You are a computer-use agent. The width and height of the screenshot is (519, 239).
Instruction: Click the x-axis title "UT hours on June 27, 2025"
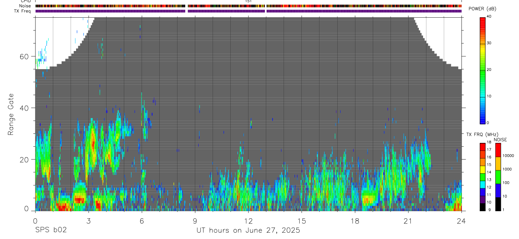point(248,230)
